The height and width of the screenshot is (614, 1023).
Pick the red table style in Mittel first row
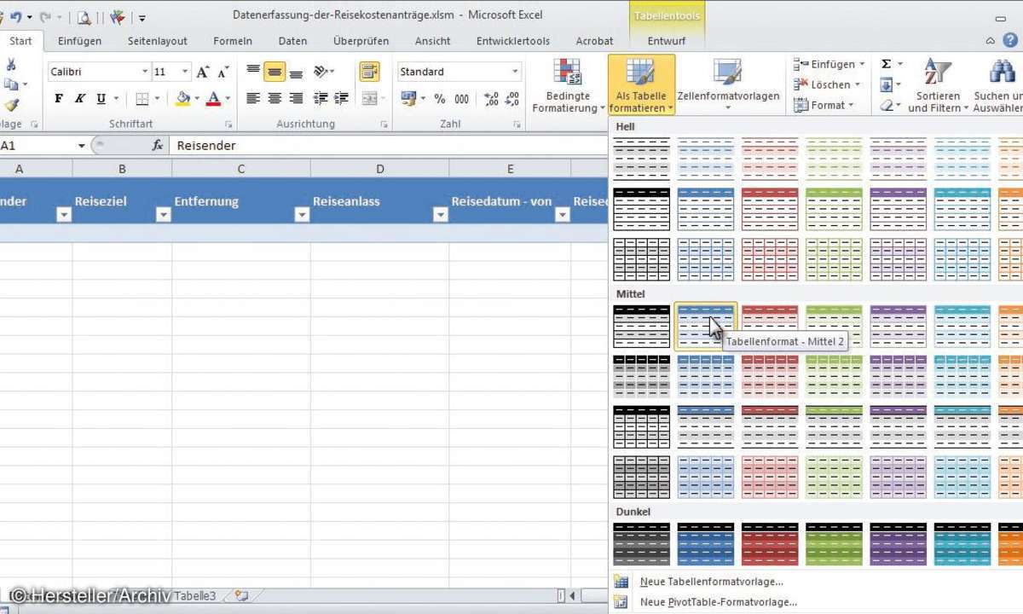tap(770, 326)
